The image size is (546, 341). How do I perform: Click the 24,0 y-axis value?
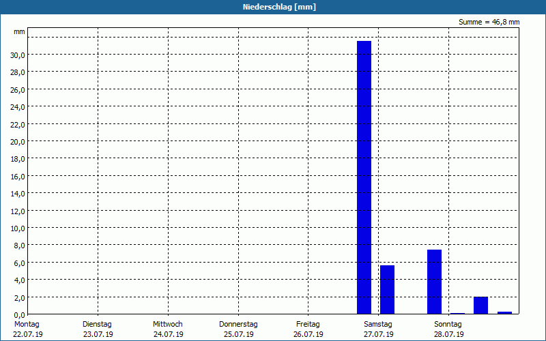point(18,107)
